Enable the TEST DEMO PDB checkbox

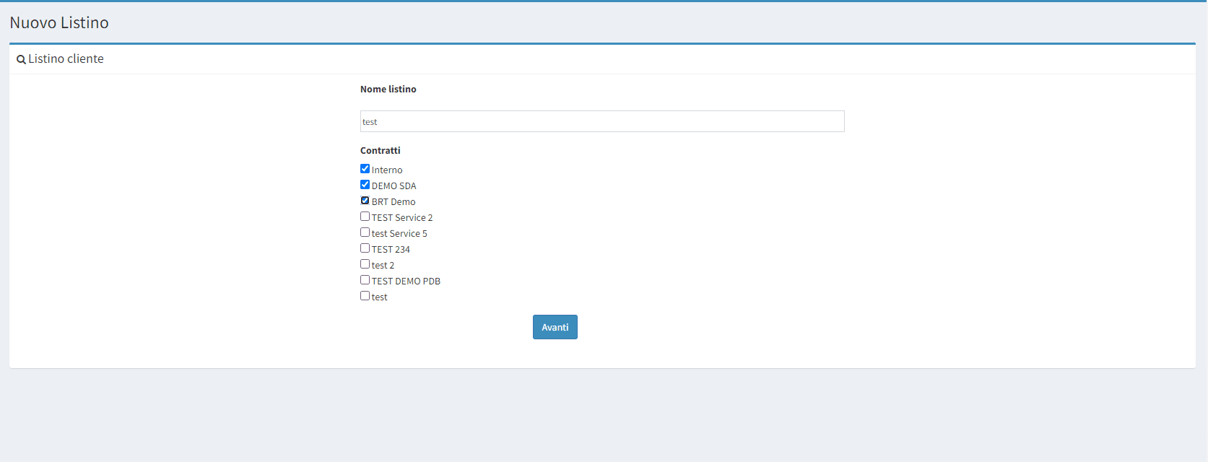pos(365,280)
